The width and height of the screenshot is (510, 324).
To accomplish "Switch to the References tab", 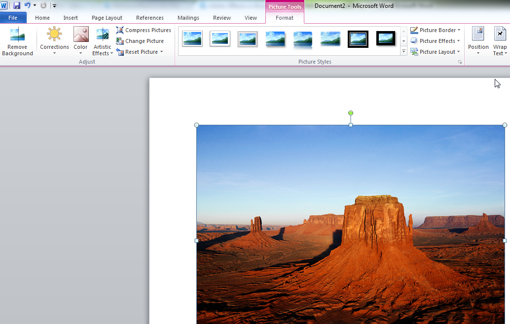I will tap(150, 17).
